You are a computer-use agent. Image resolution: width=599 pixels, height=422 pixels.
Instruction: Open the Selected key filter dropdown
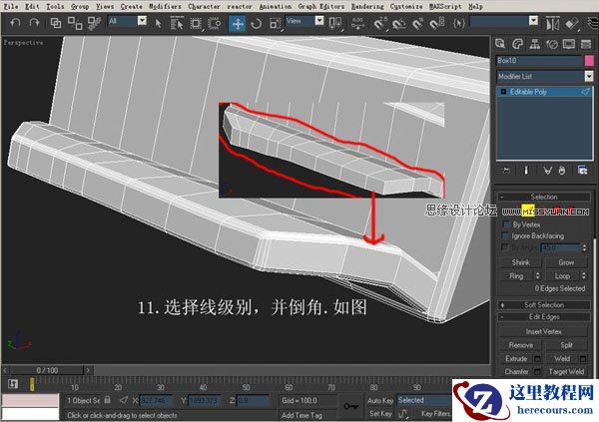424,400
